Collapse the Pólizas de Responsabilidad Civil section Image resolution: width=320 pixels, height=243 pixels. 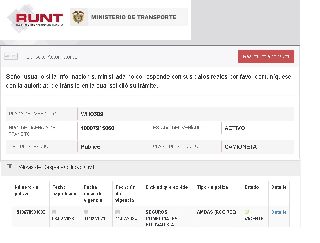[x=55, y=167]
